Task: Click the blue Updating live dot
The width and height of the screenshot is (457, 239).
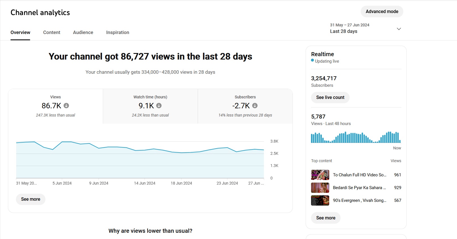Action: 312,60
